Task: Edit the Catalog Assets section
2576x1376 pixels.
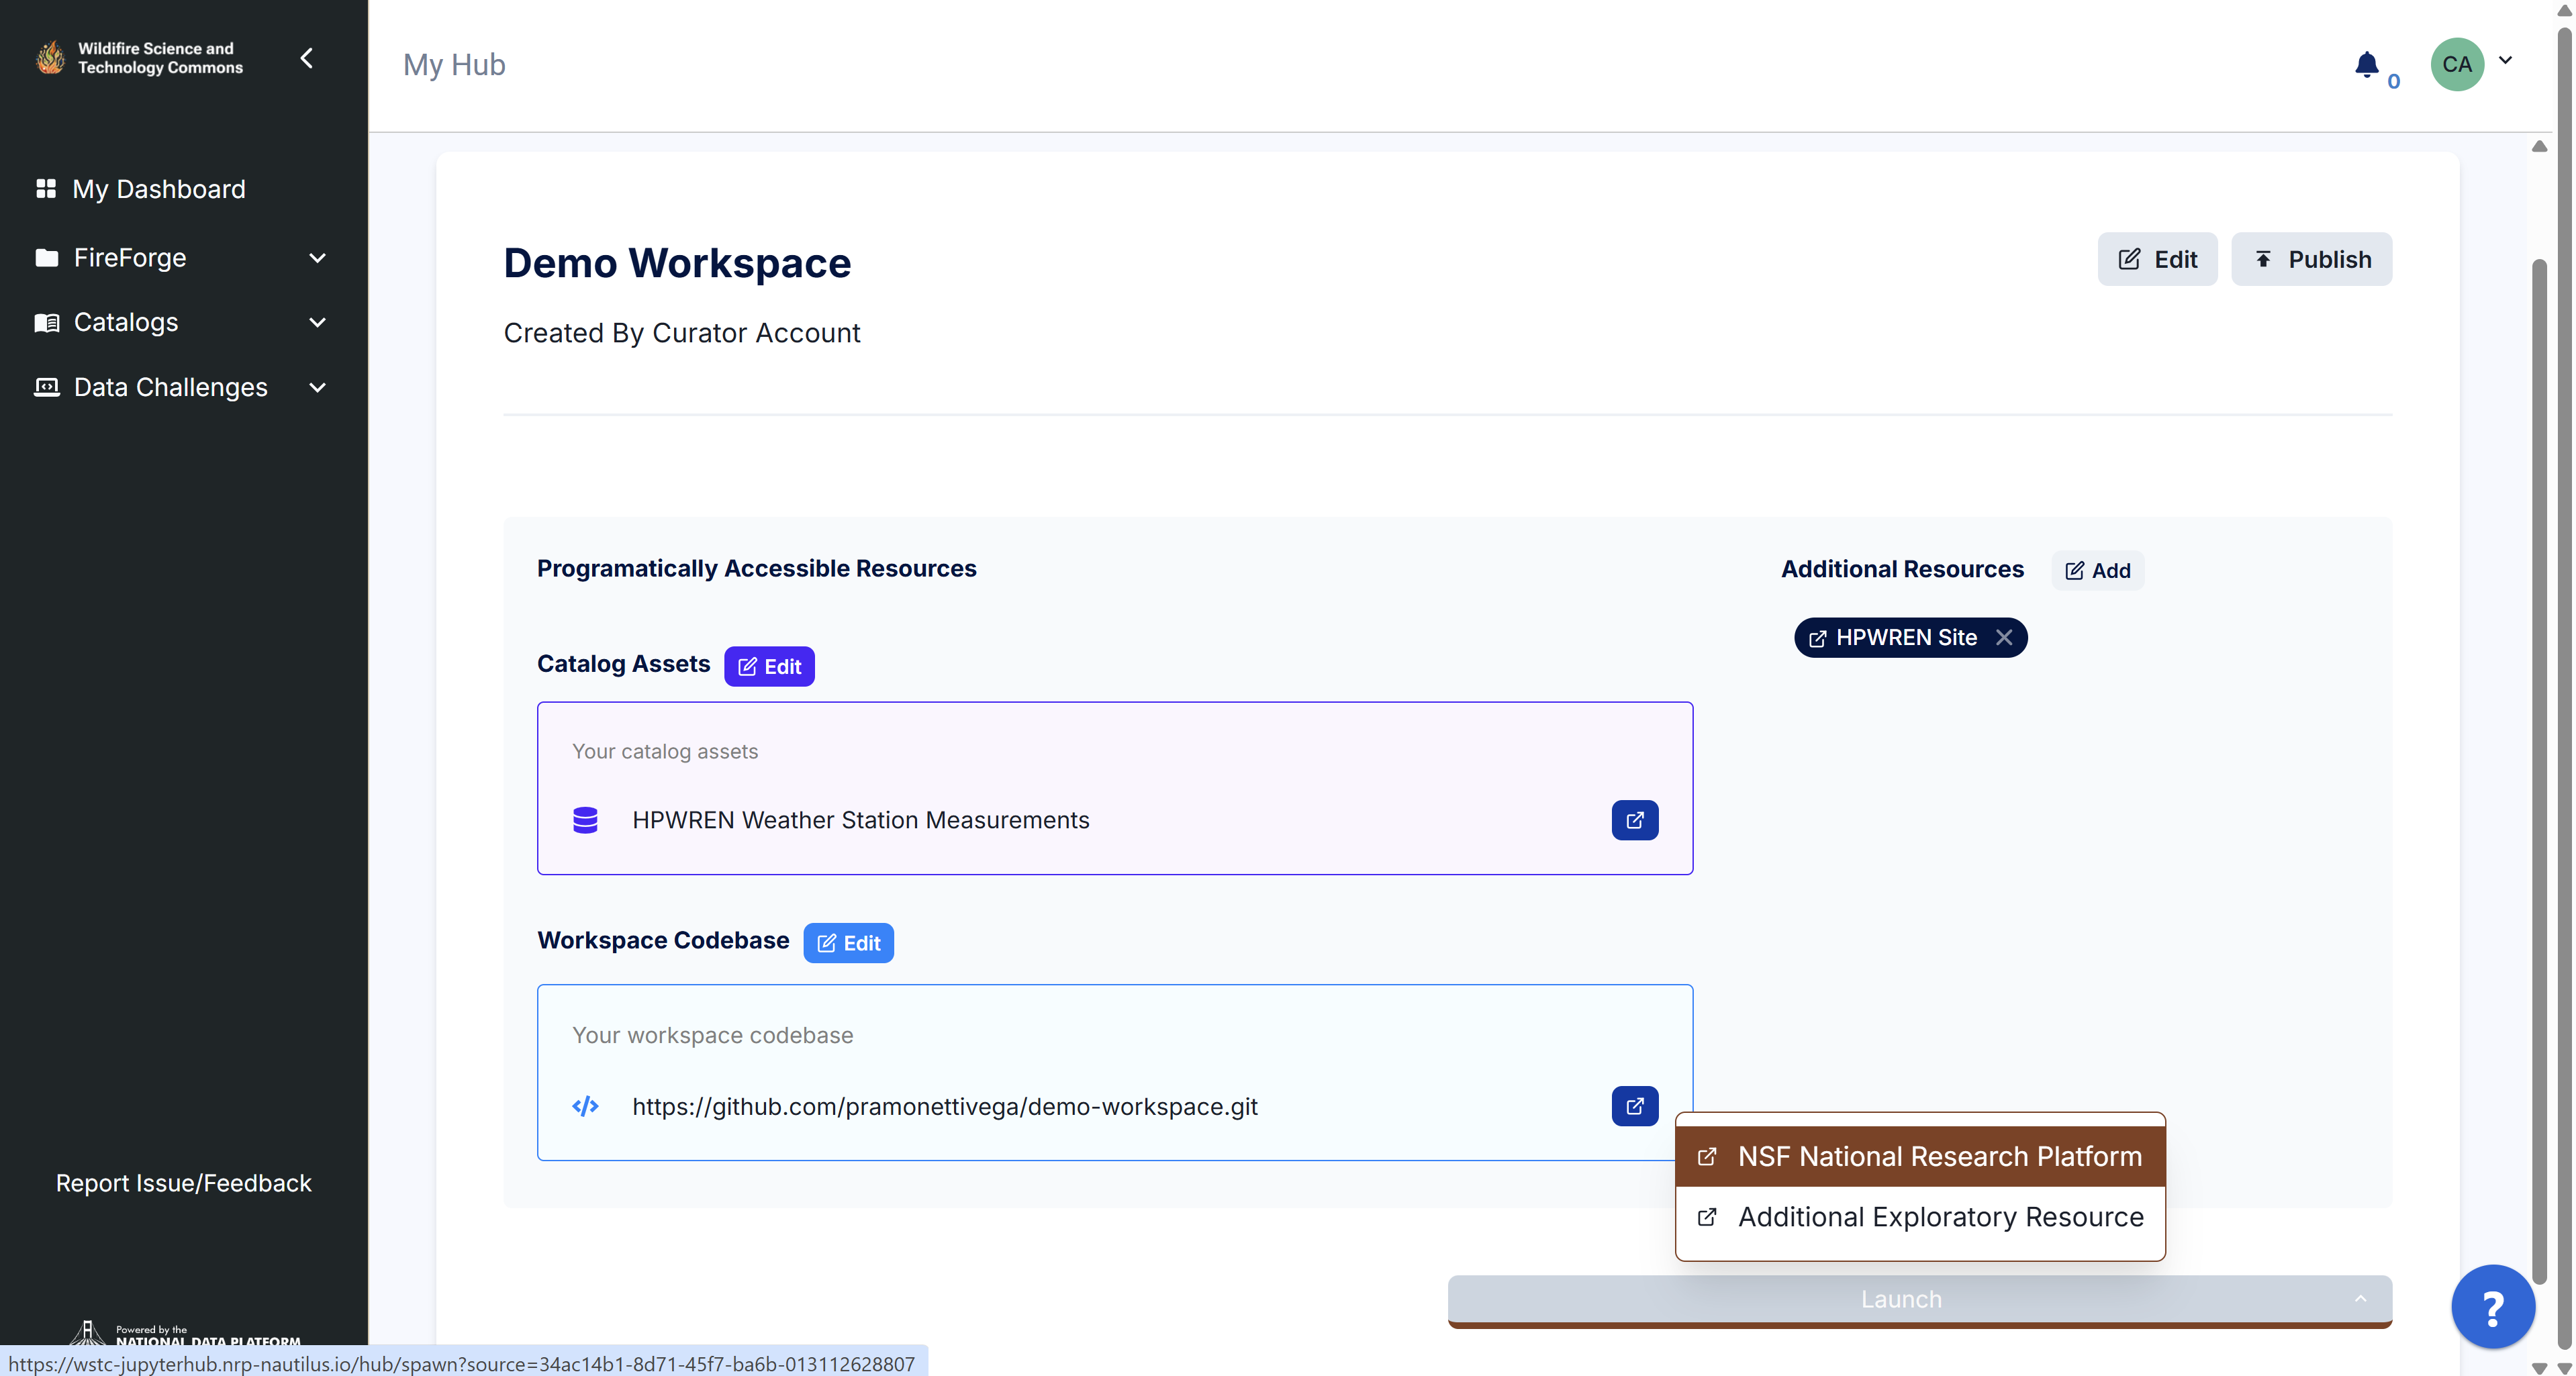Action: 769,666
